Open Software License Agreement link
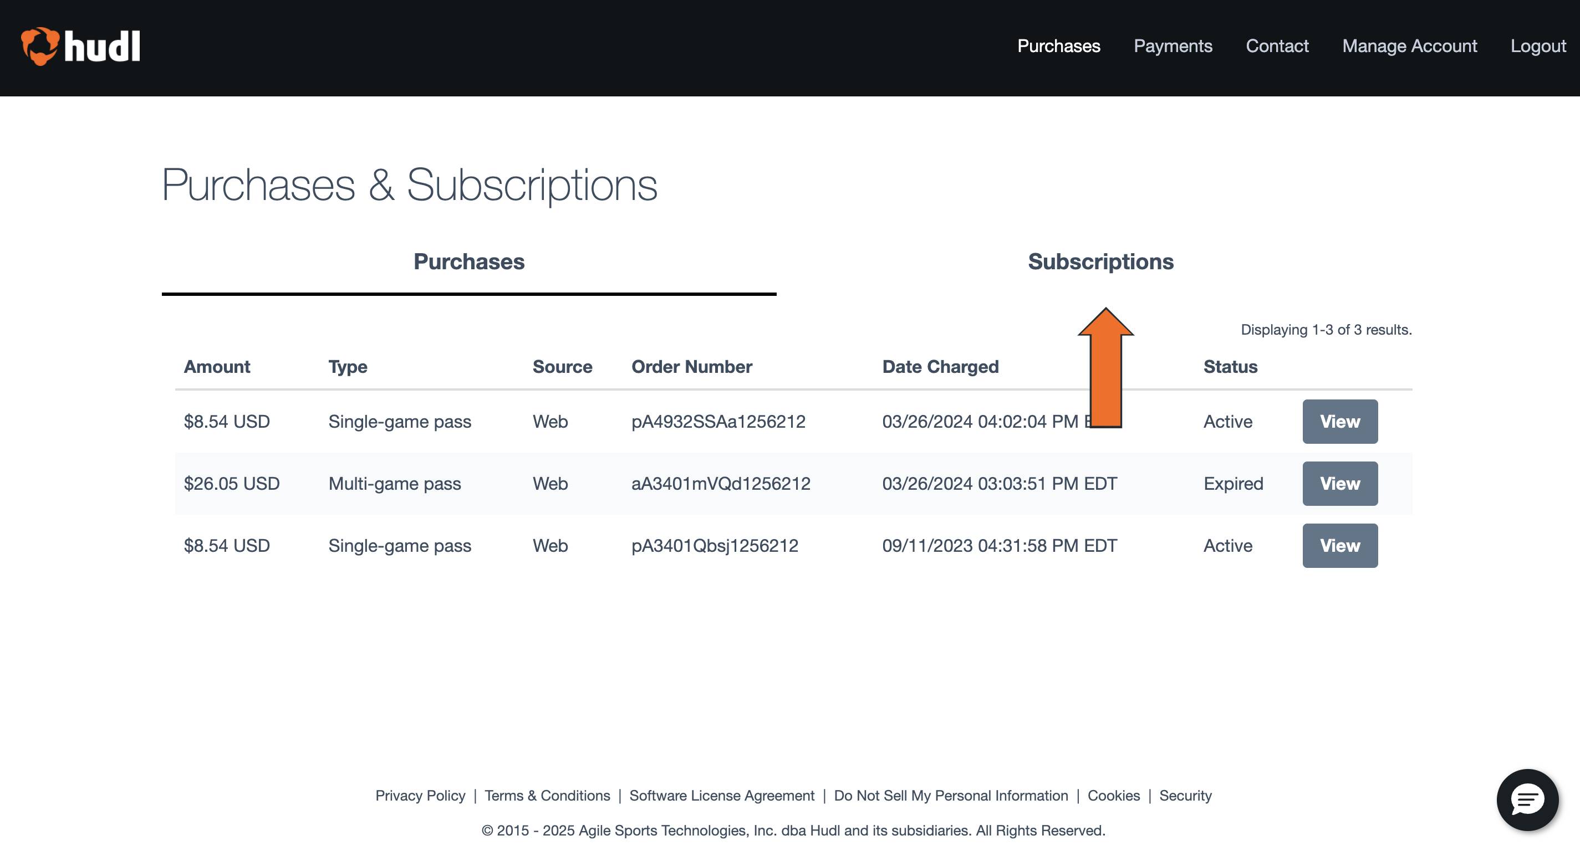This screenshot has width=1580, height=851. point(722,796)
